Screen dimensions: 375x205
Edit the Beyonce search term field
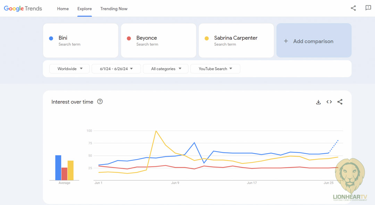(x=158, y=40)
